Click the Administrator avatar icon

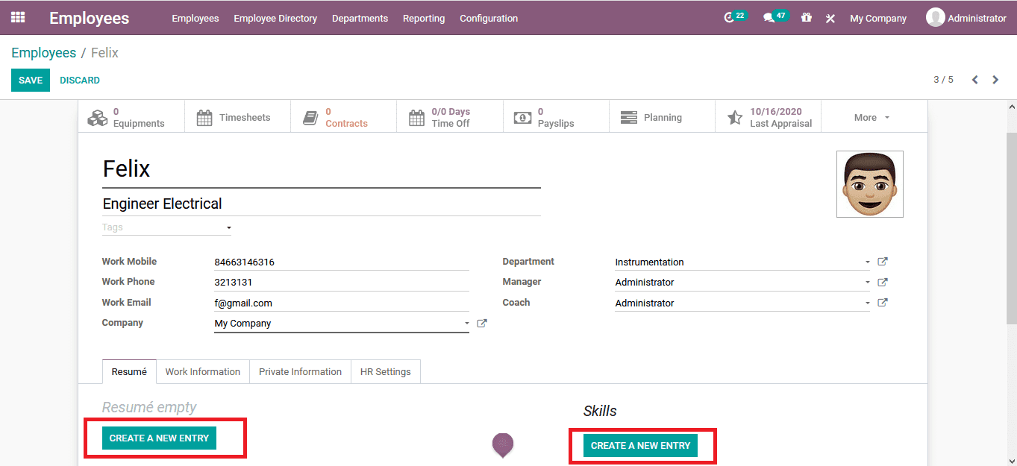pyautogui.click(x=935, y=18)
